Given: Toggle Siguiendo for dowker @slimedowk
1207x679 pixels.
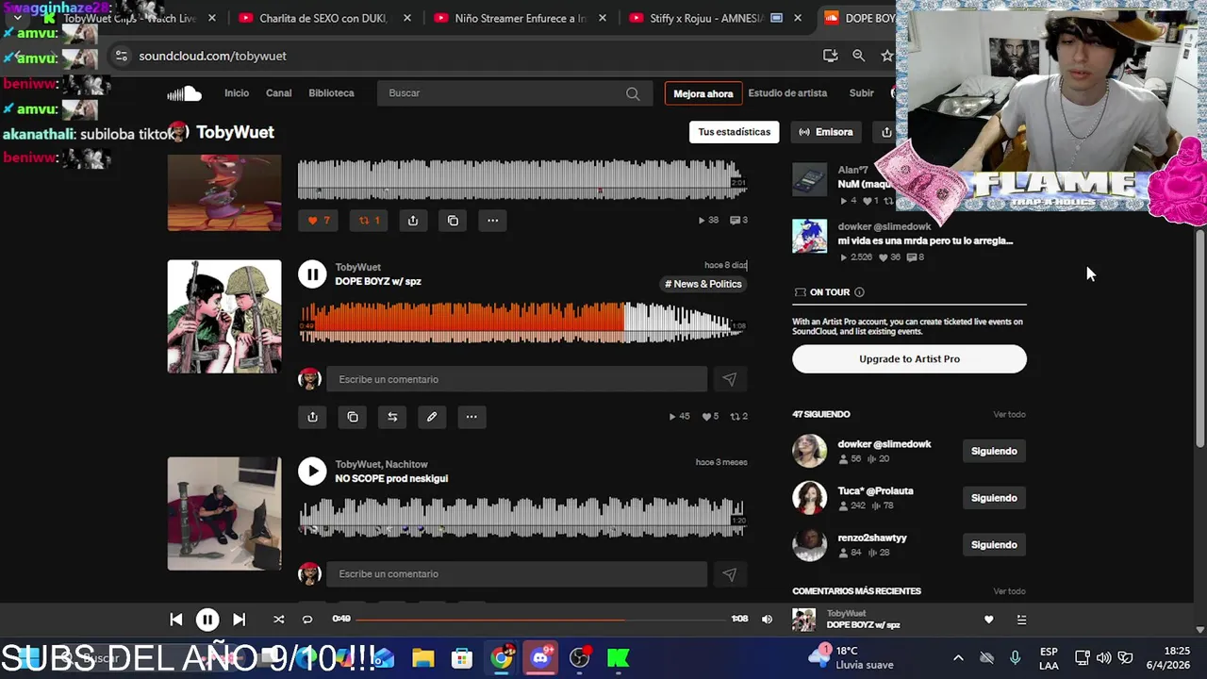Looking at the screenshot, I should [994, 451].
